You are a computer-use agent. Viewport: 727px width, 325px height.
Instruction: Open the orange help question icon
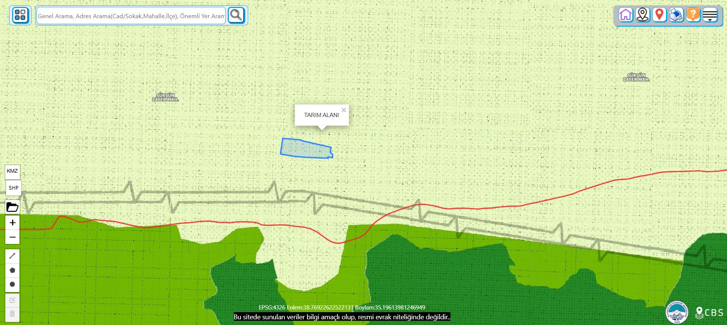(693, 15)
